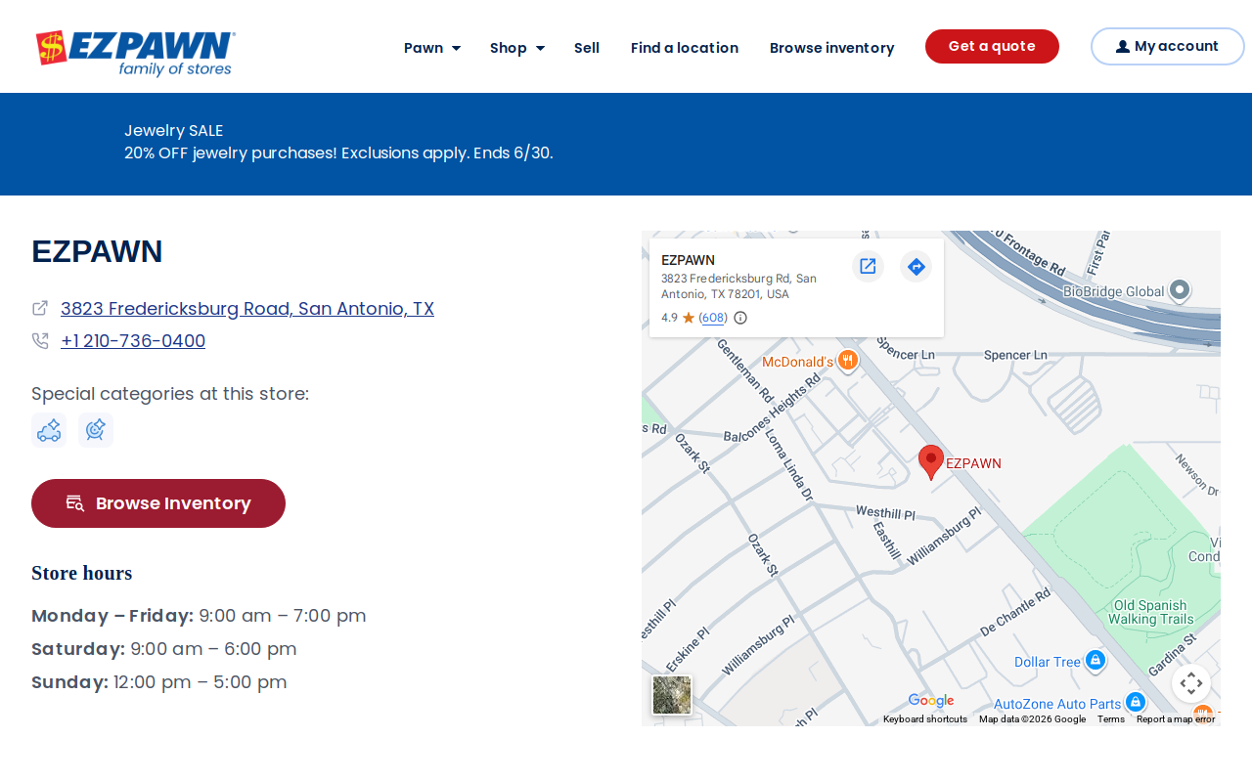Select the McDonald's marker on the map

click(848, 361)
